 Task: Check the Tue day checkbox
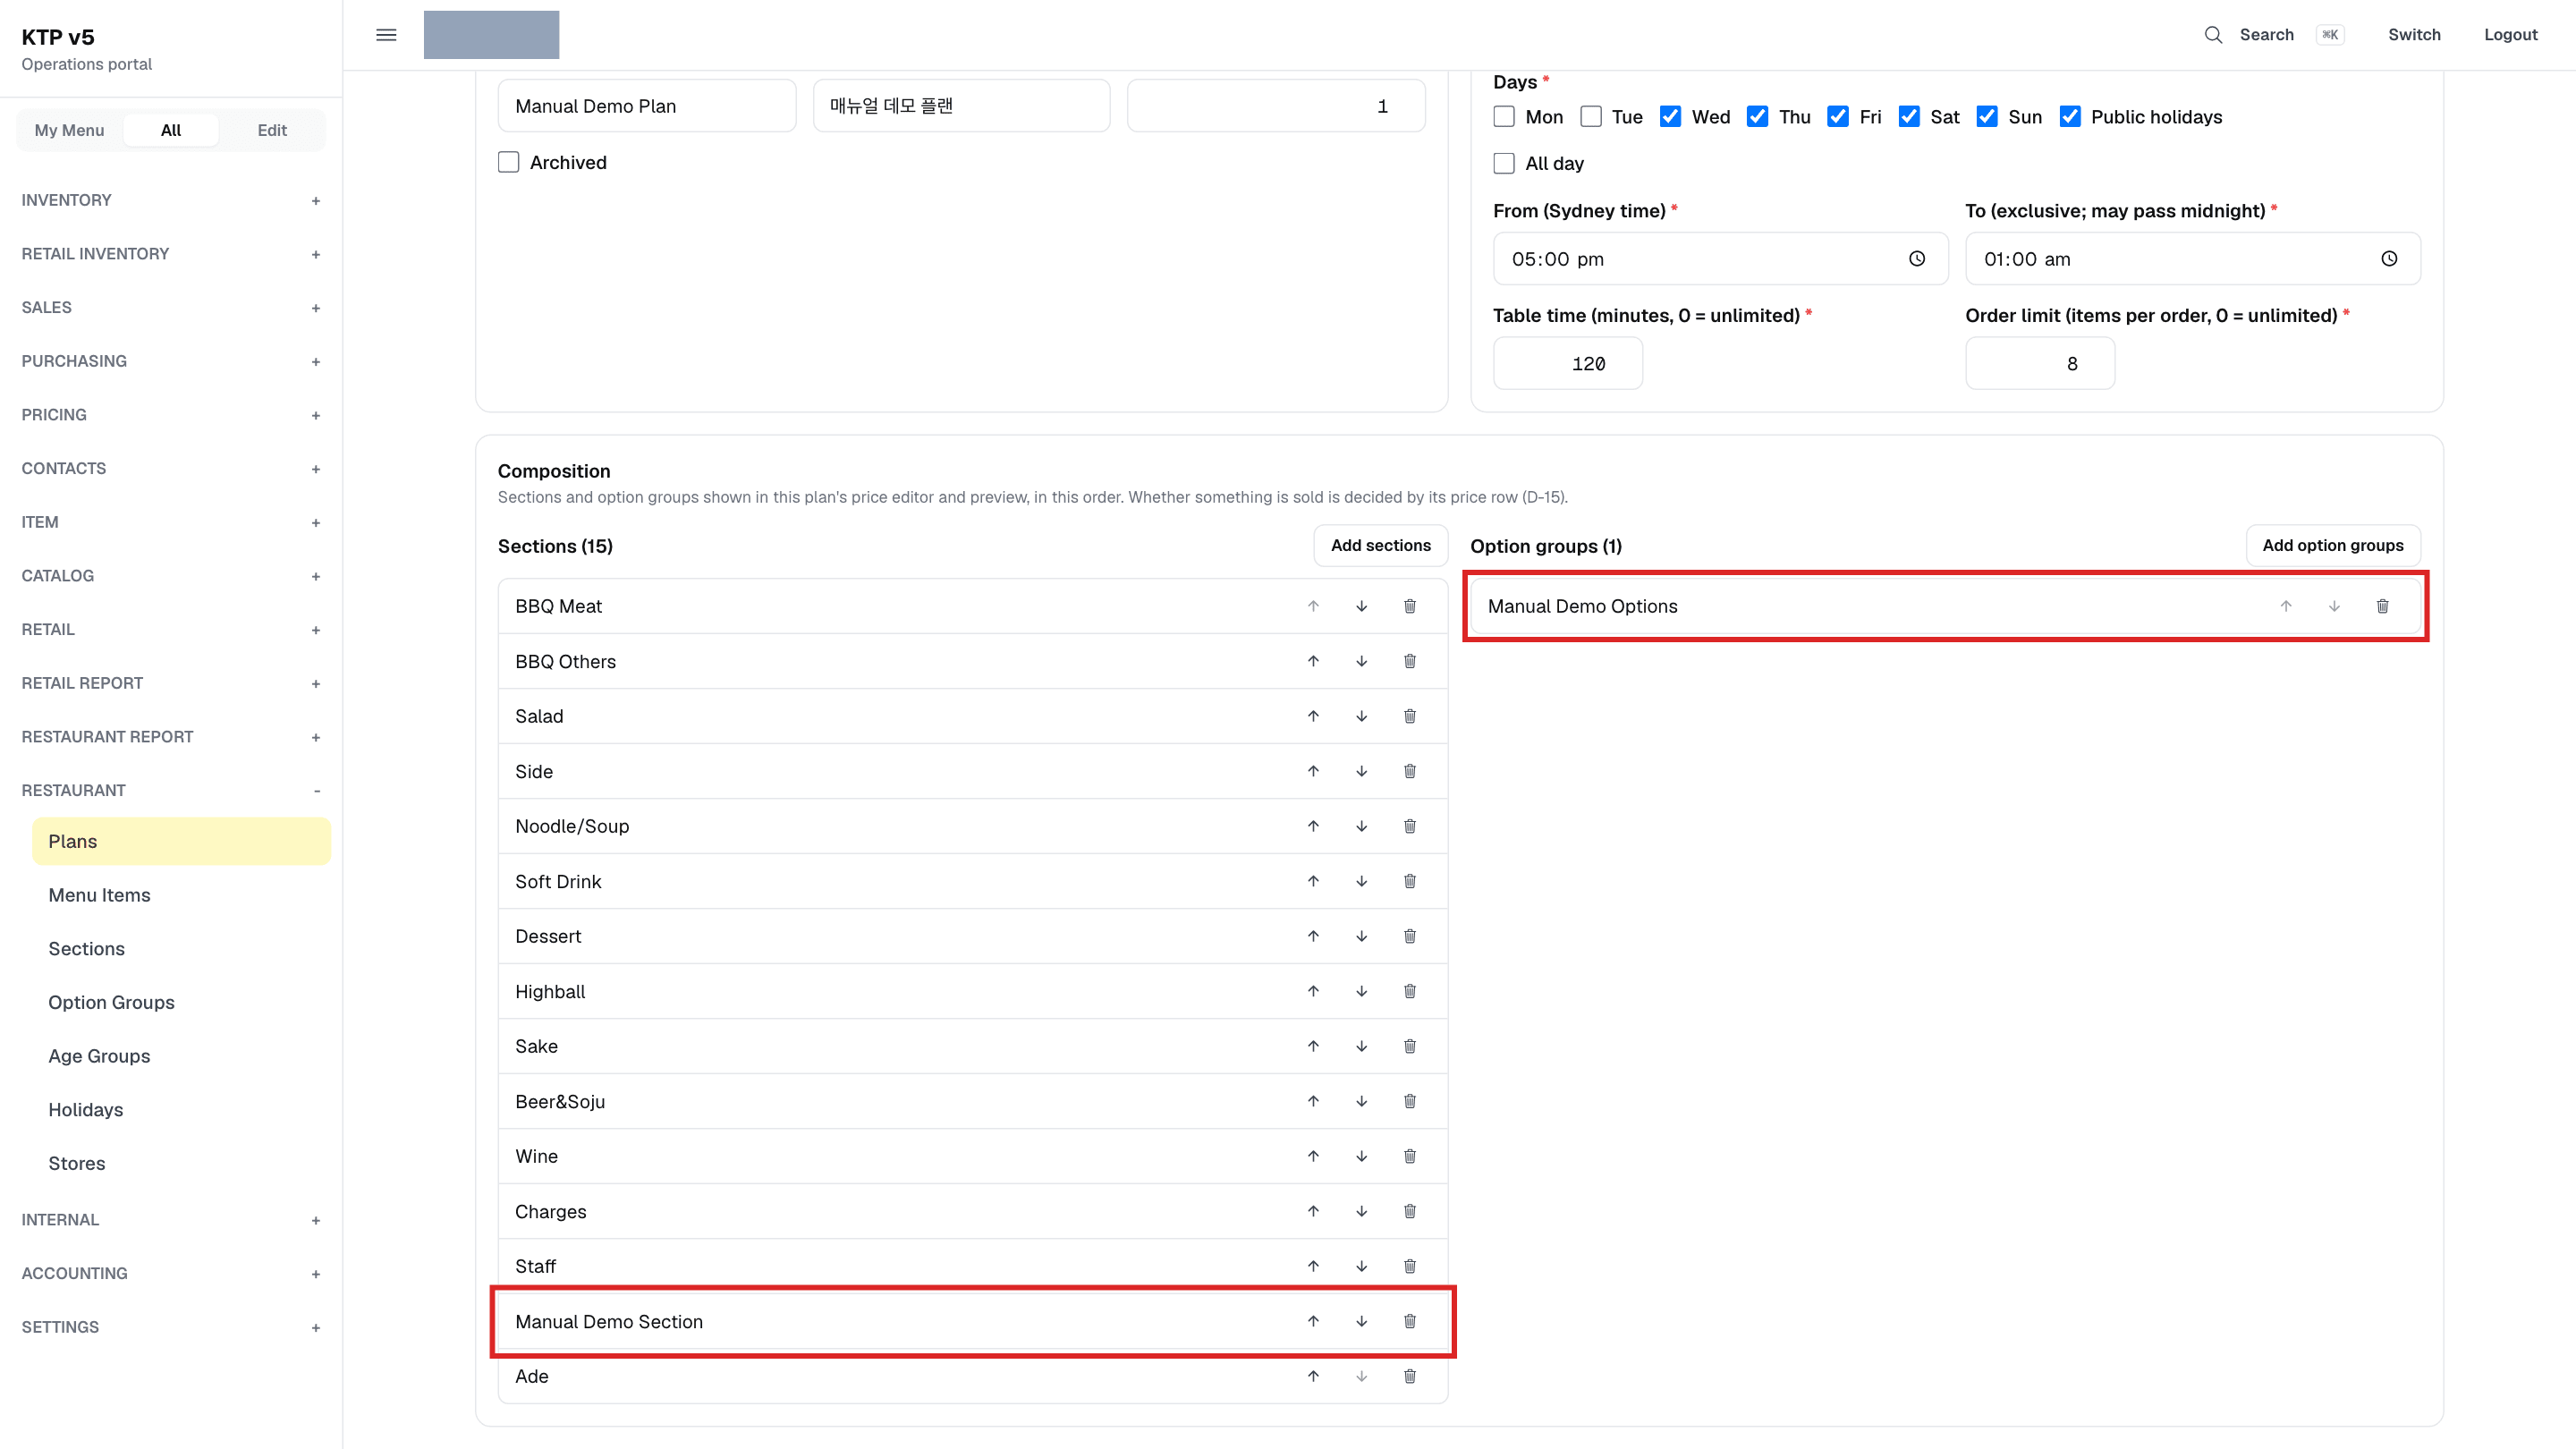pos(1590,117)
